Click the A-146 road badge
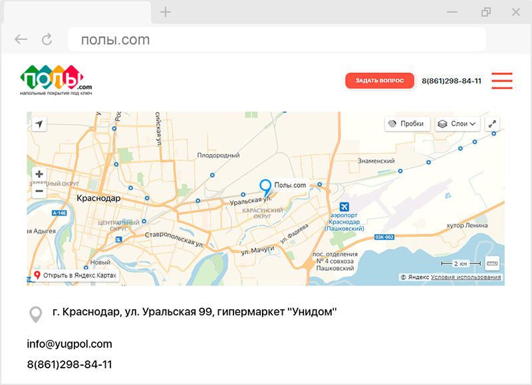The image size is (532, 385). point(59,213)
